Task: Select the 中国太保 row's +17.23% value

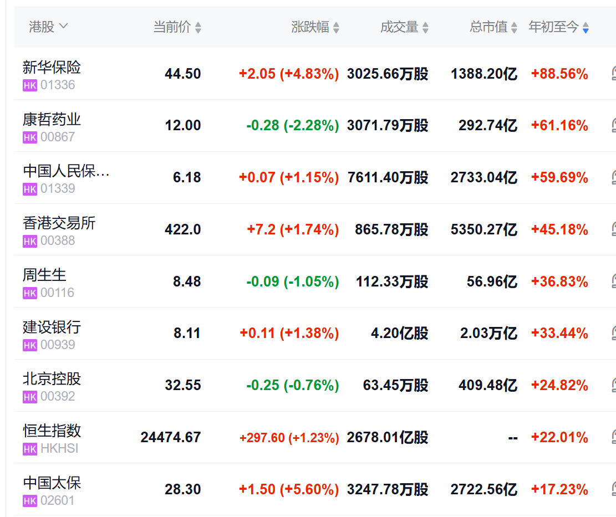Action: click(559, 489)
